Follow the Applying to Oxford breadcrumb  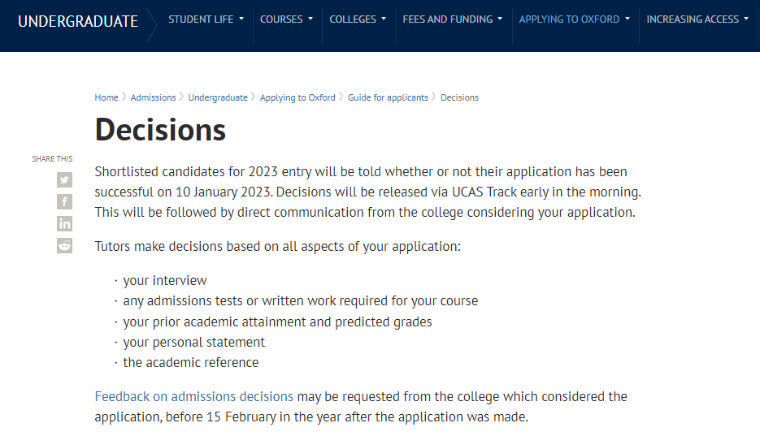pyautogui.click(x=297, y=97)
